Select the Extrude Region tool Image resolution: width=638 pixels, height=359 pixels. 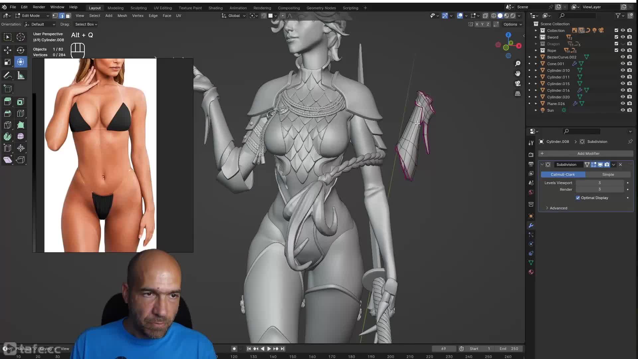pos(7,102)
